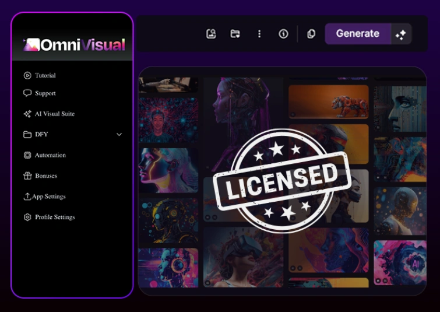This screenshot has width=440, height=312.
Task: Open the headphones profile thumbnail at bottom left
Action: (168, 268)
